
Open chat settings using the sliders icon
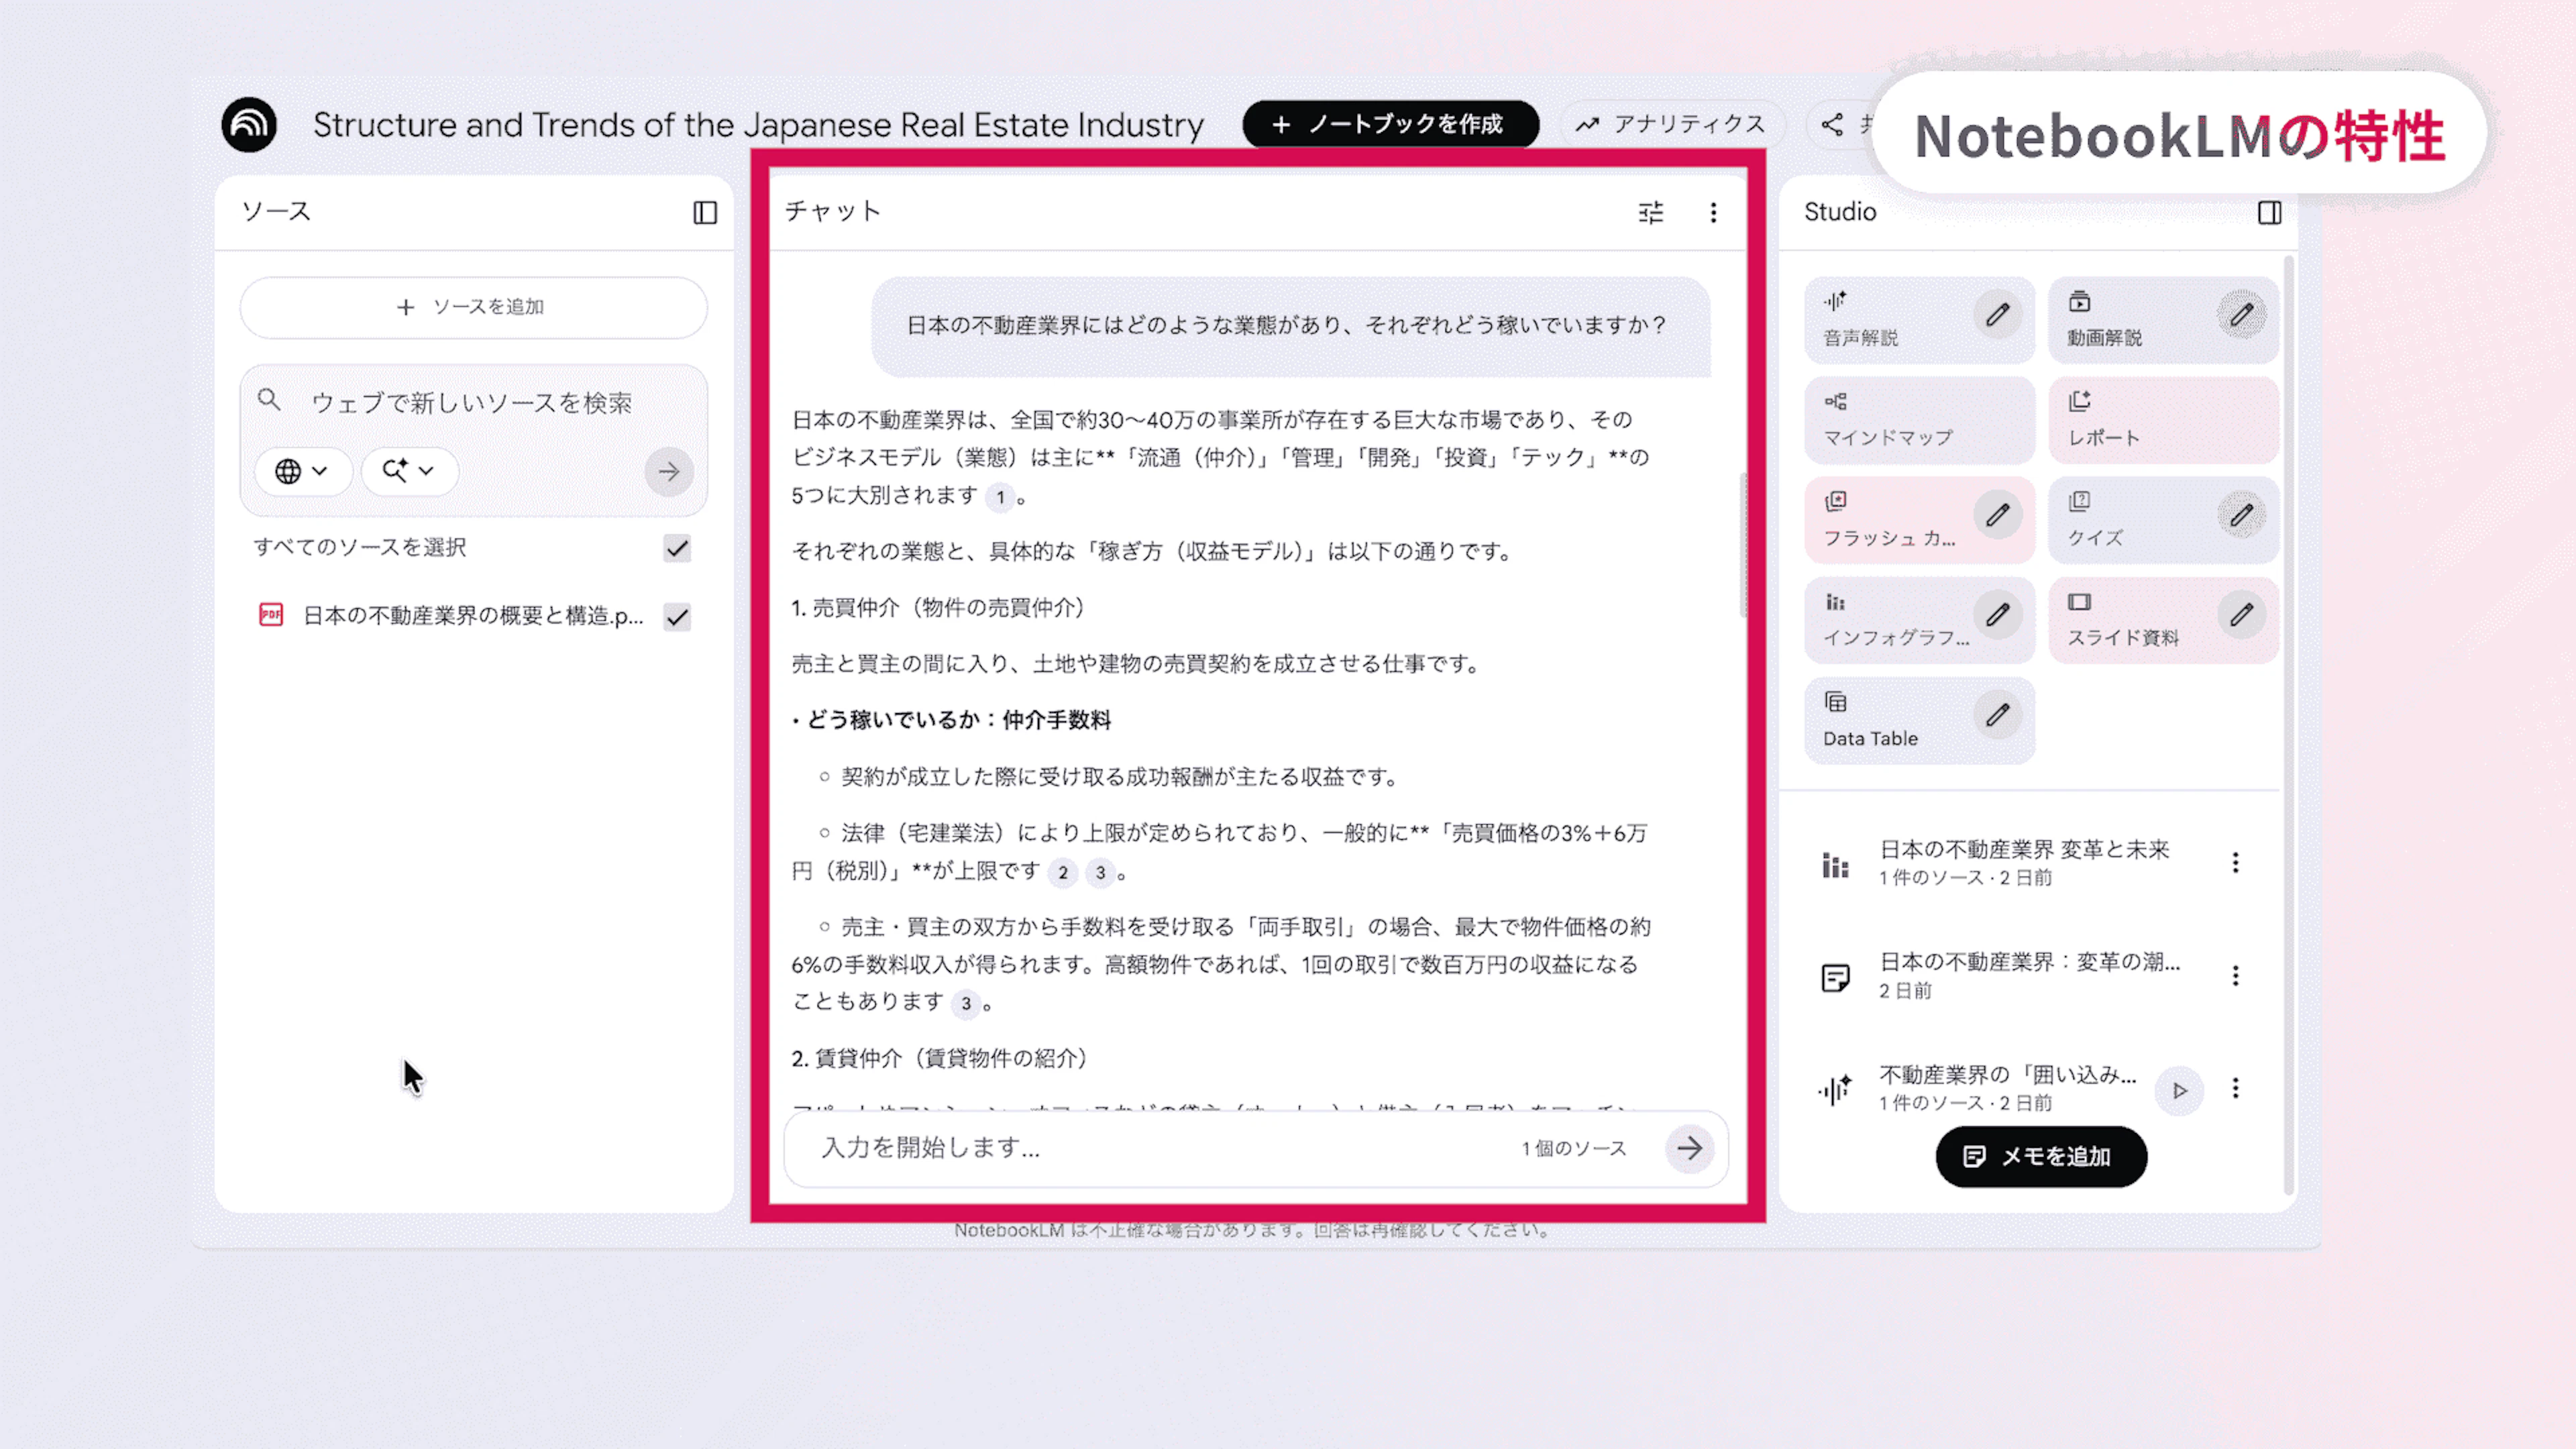tap(1651, 212)
